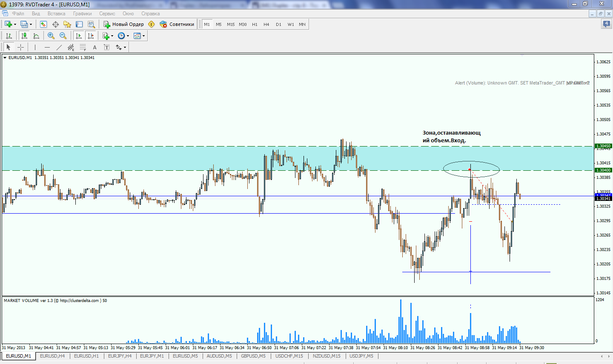
Task: Click the chat bubble icon at top right
Action: pos(607,24)
